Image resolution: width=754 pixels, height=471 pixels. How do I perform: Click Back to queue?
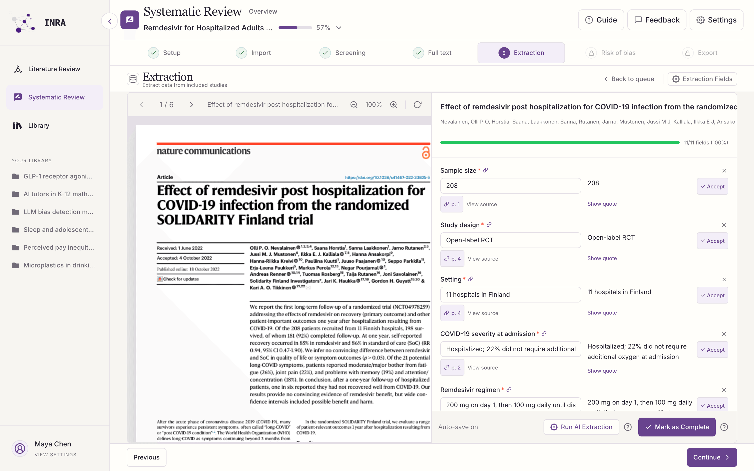(x=629, y=79)
